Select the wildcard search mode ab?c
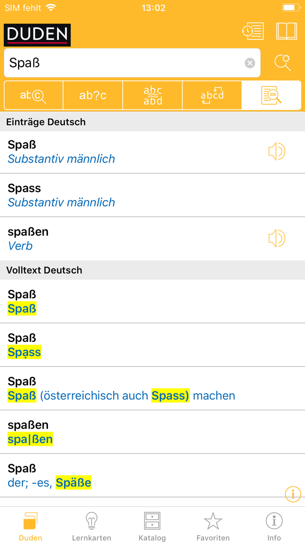The width and height of the screenshot is (305, 543). 93,95
